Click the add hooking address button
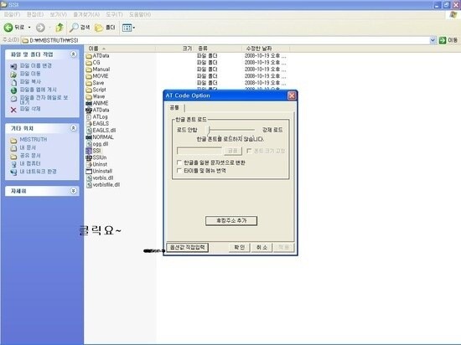The width and height of the screenshot is (461, 345). [231, 221]
